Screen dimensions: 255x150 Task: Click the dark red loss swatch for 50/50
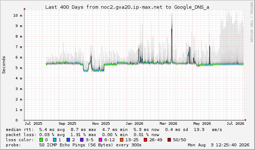pos(169,140)
